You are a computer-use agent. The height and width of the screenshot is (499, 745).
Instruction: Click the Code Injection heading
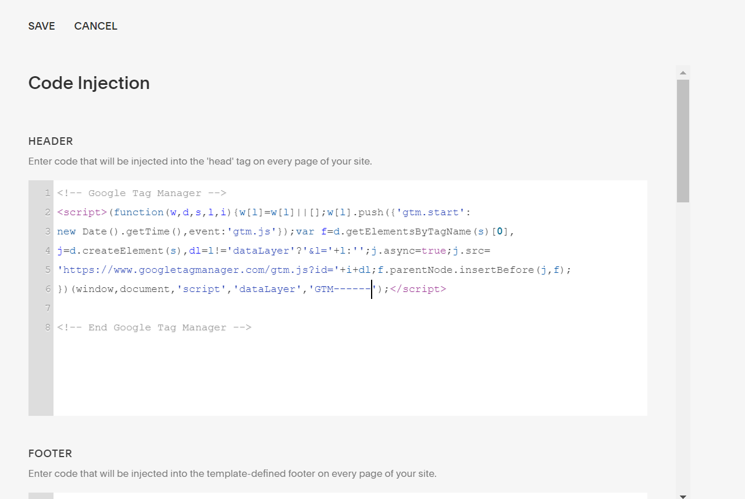point(89,83)
